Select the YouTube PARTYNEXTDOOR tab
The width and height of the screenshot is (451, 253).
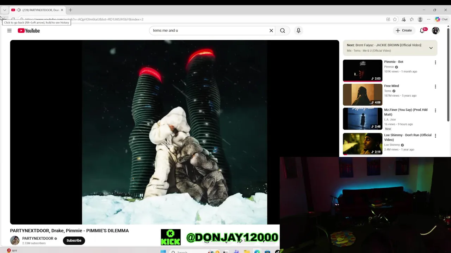37,10
